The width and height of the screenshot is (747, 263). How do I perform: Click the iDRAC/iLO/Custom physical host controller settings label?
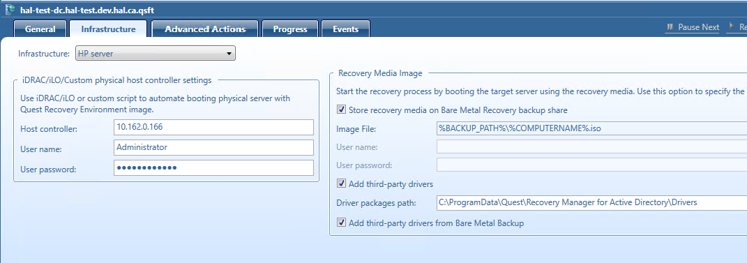(x=116, y=80)
